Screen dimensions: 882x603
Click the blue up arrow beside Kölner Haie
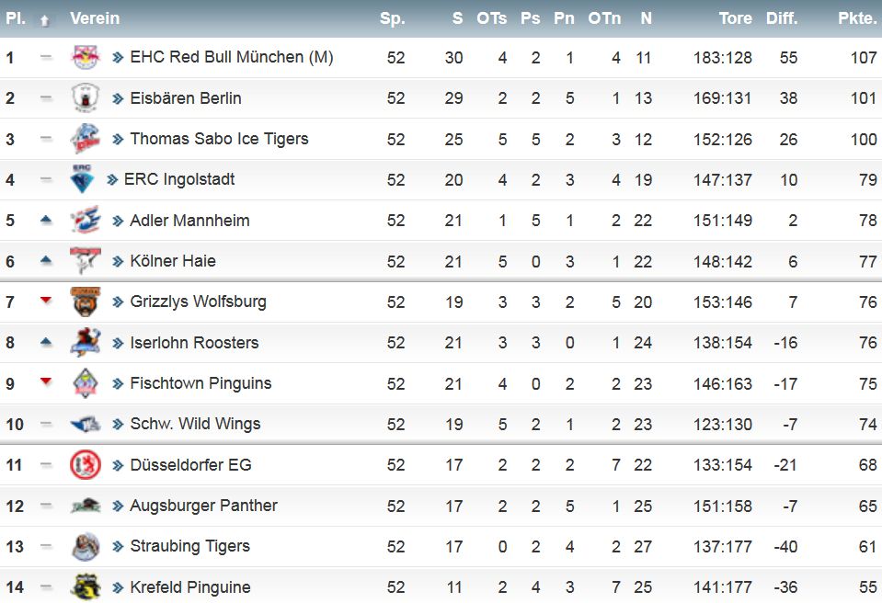tap(46, 261)
